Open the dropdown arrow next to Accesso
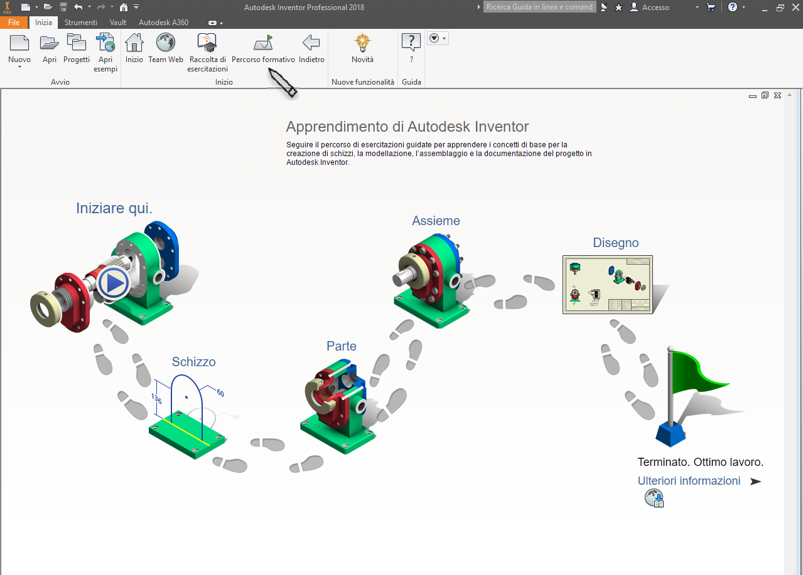The width and height of the screenshot is (803, 575). coord(698,7)
